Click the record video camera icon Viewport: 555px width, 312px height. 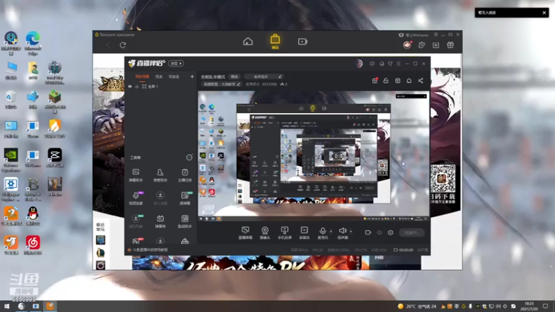368,232
